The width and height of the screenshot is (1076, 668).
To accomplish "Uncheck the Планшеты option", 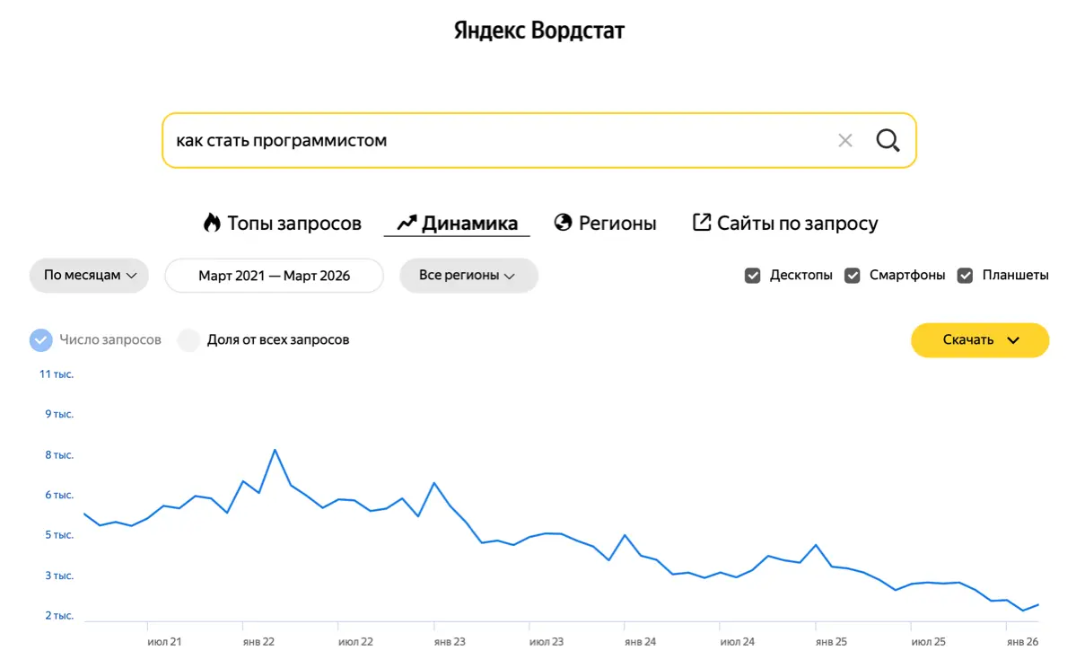I will point(965,275).
